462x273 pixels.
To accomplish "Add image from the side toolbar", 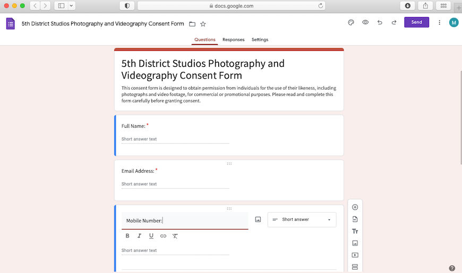I will 355,243.
